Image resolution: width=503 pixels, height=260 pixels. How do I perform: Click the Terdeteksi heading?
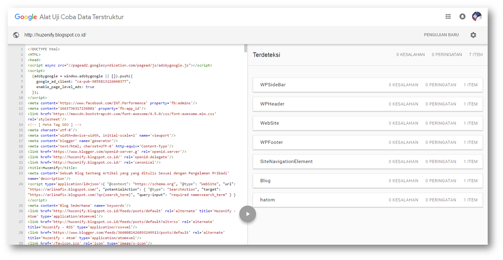pyautogui.click(x=266, y=55)
